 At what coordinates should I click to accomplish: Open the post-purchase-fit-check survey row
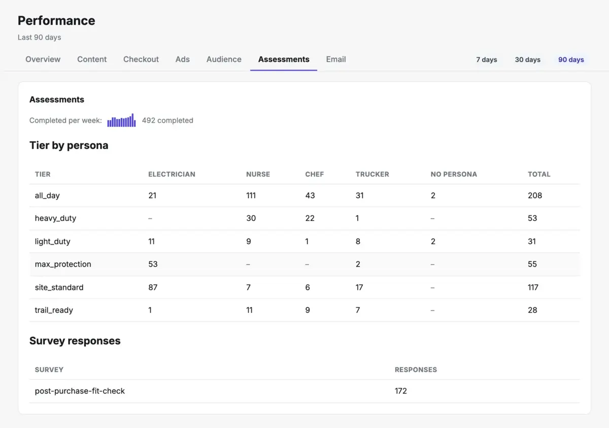coord(304,391)
